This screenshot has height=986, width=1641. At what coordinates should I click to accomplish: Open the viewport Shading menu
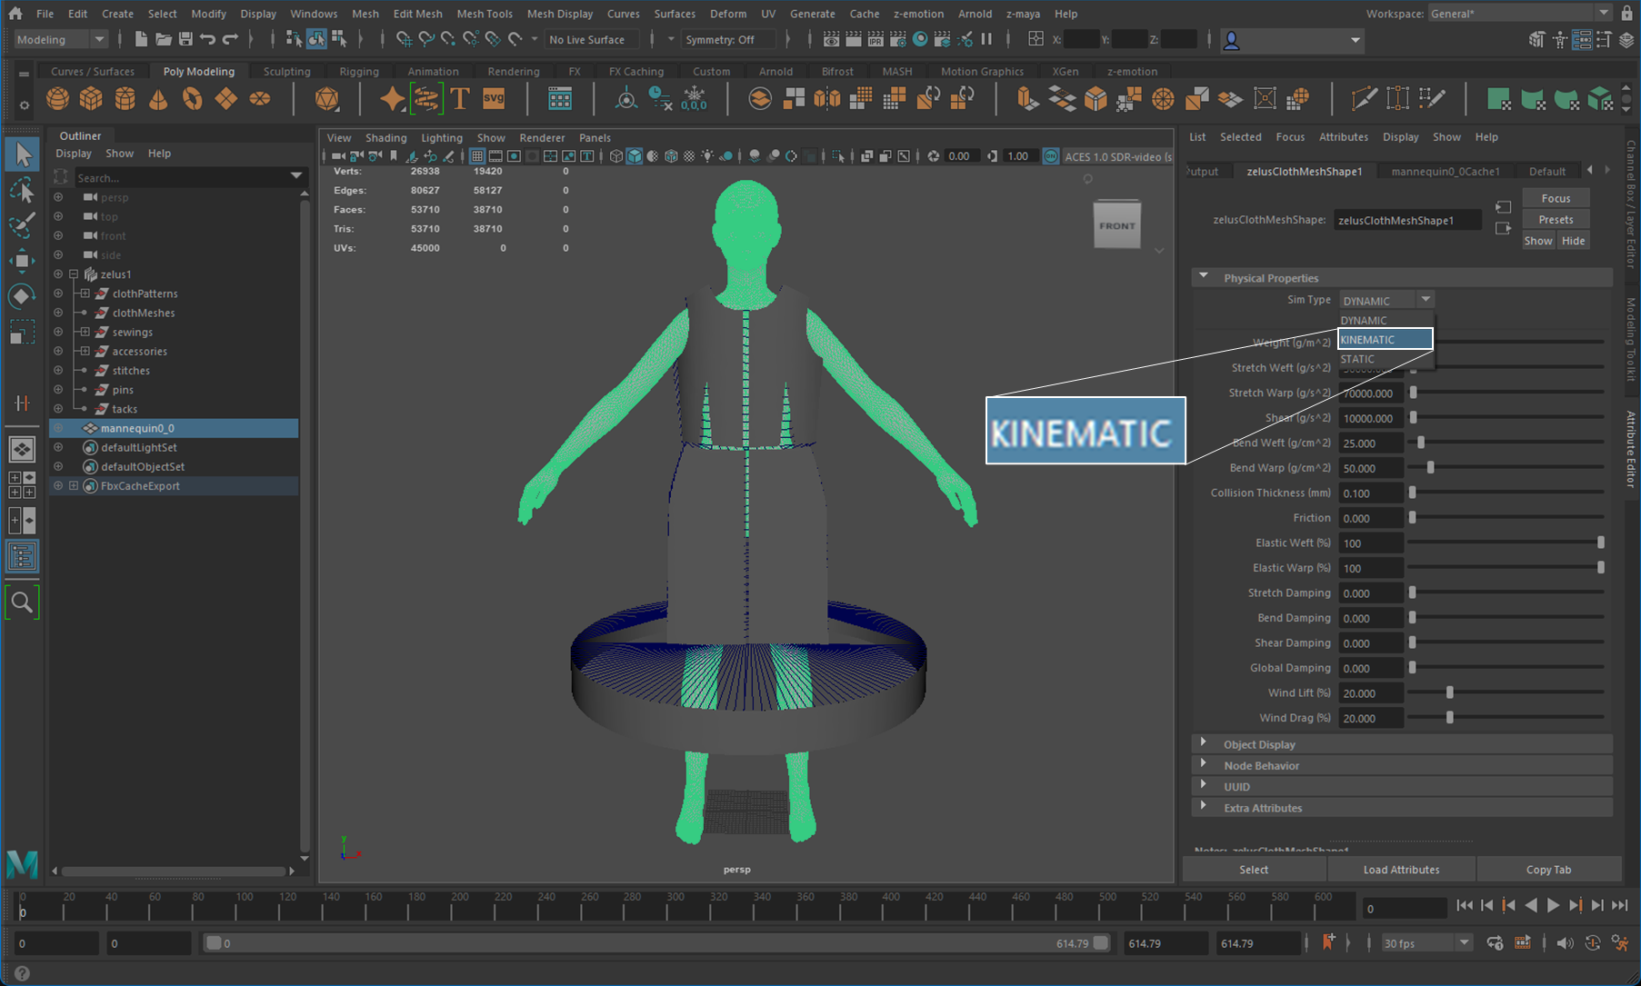click(385, 137)
